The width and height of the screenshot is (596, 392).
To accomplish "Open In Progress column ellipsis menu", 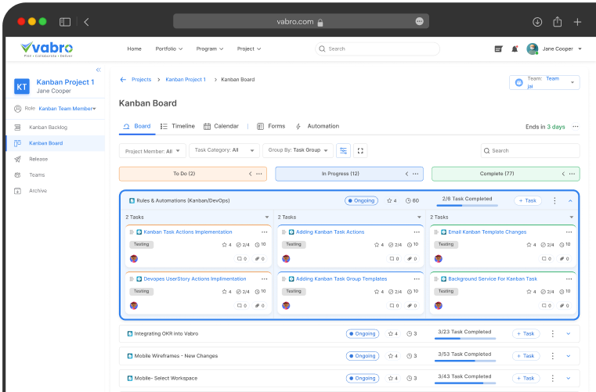I will [415, 174].
